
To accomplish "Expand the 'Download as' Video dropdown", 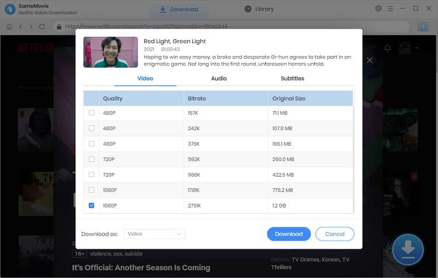I will pos(155,234).
